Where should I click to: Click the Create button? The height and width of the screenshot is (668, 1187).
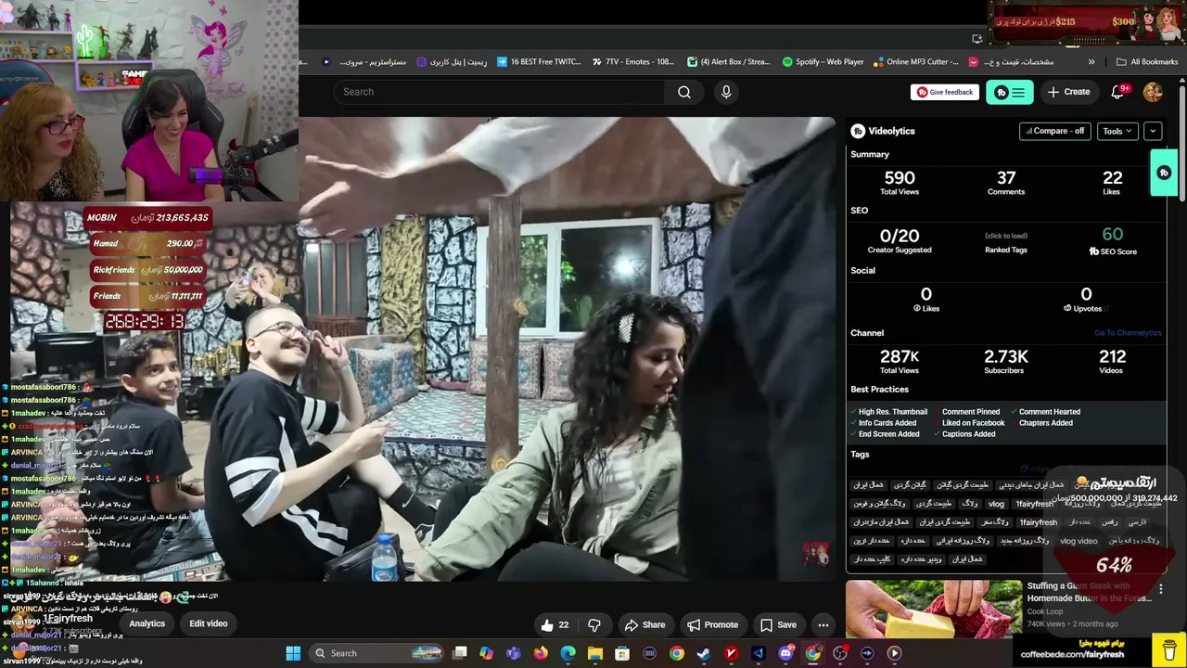tap(1068, 92)
